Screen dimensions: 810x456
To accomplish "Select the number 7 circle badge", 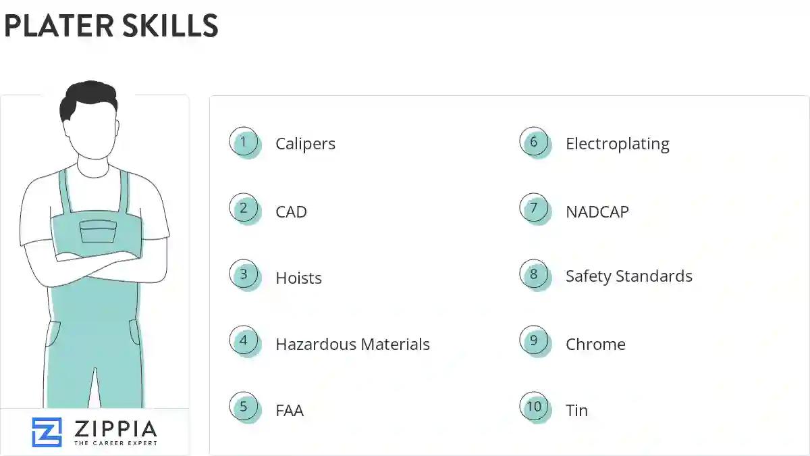I will point(534,208).
